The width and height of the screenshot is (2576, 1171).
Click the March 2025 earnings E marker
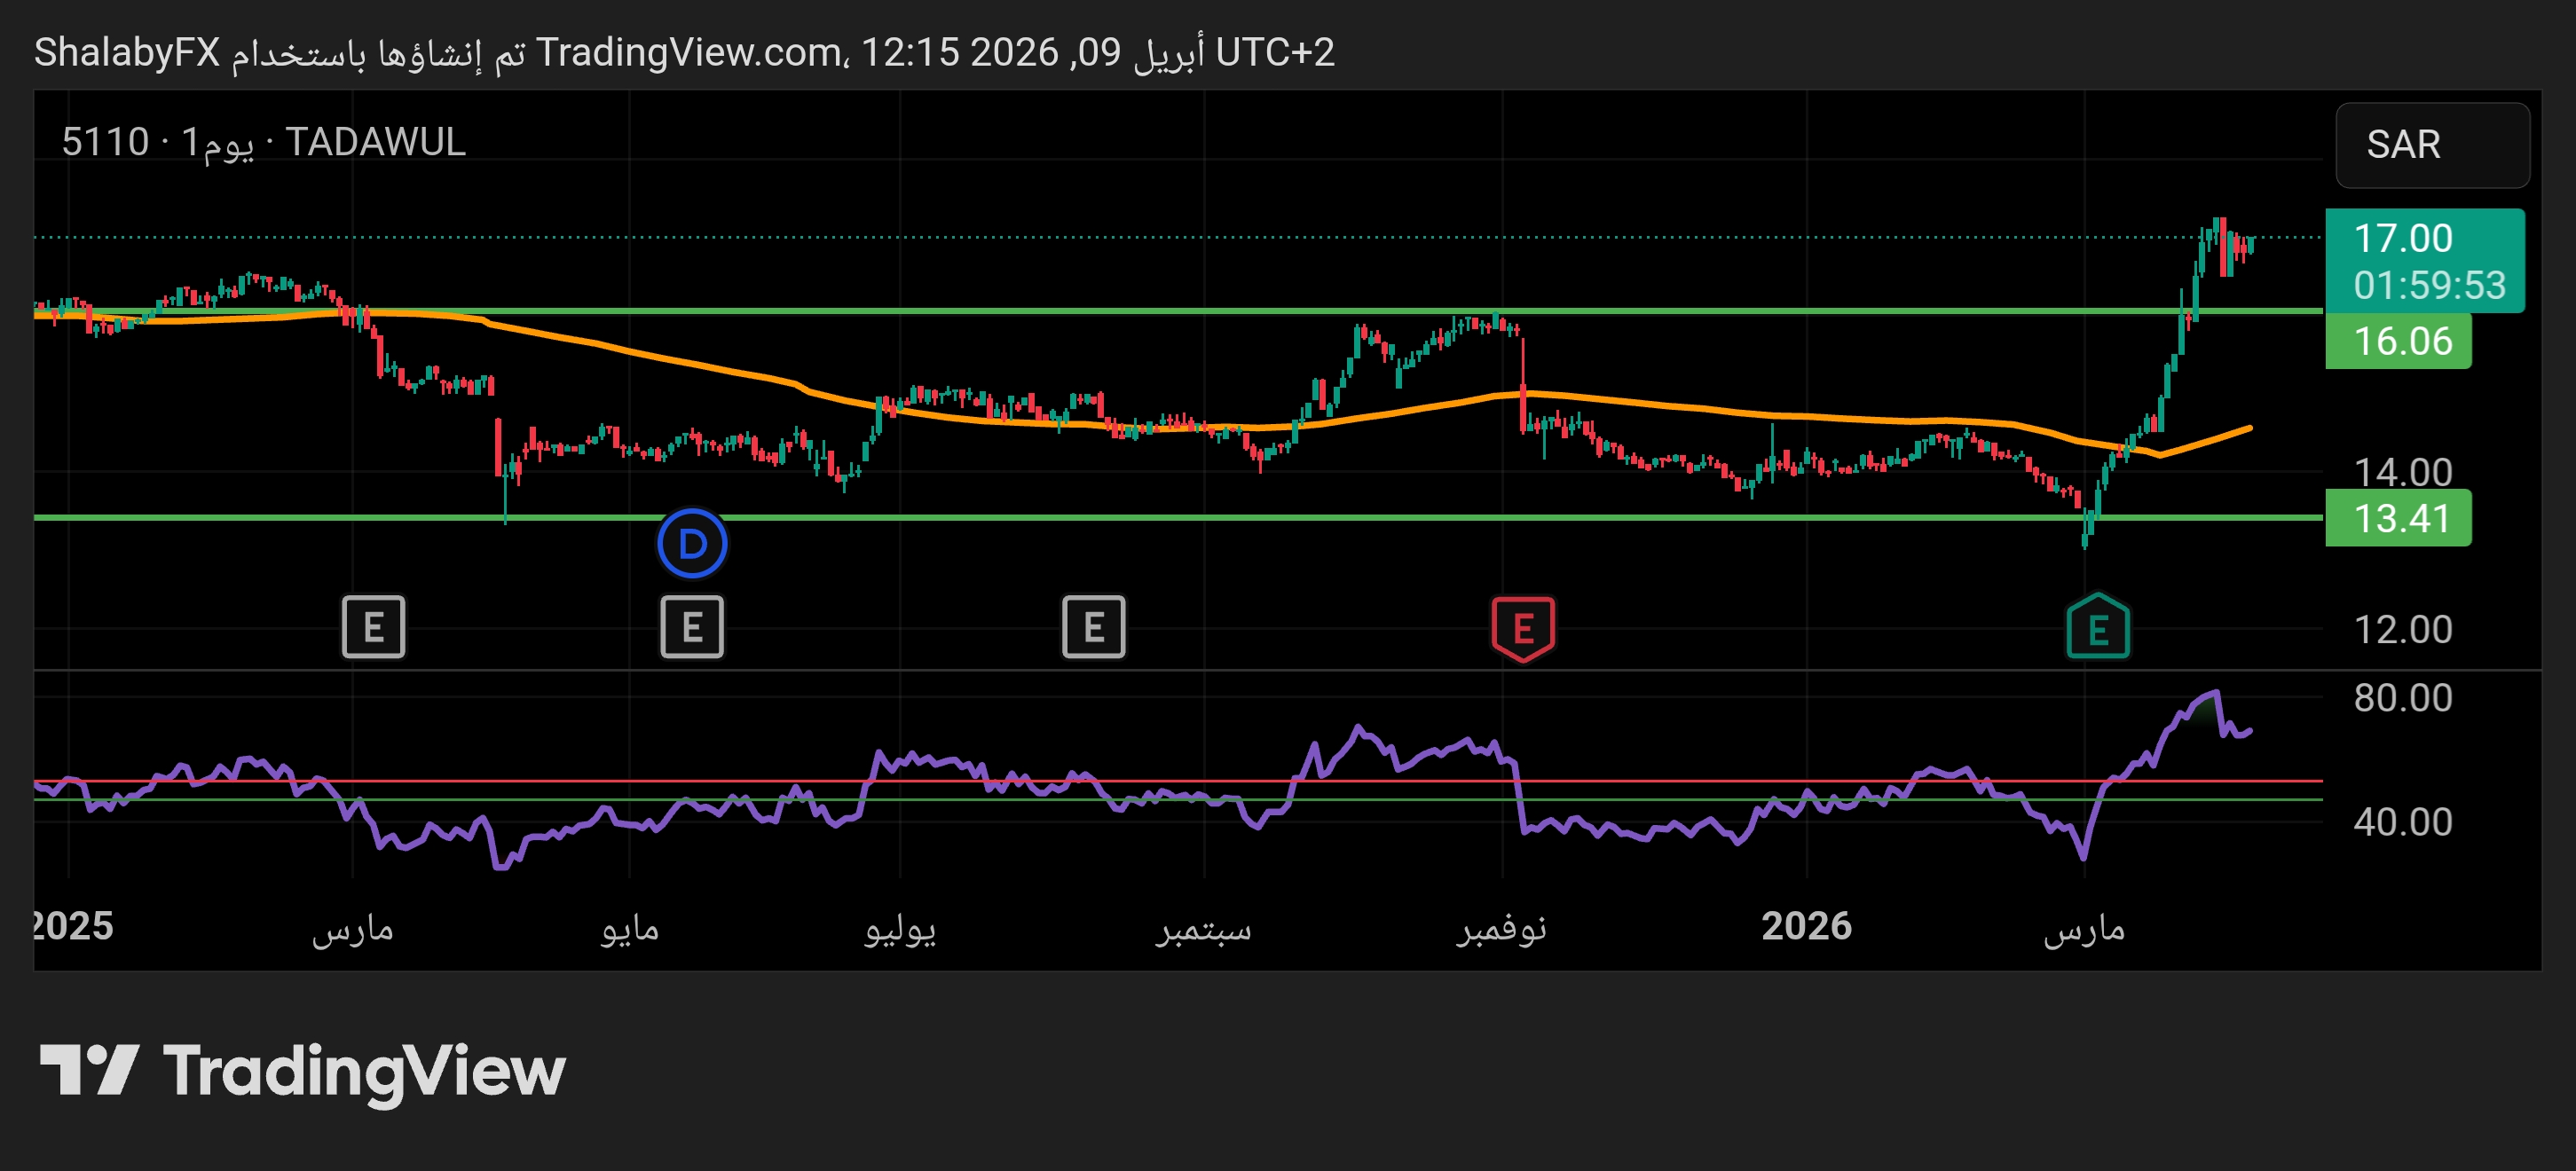pyautogui.click(x=373, y=627)
